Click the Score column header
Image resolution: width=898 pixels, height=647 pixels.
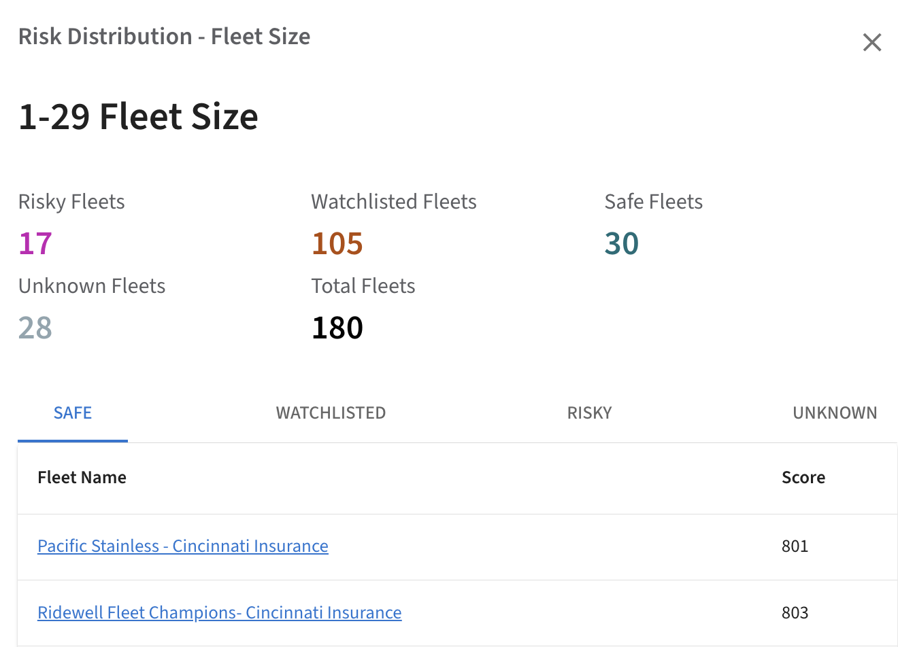tap(803, 478)
